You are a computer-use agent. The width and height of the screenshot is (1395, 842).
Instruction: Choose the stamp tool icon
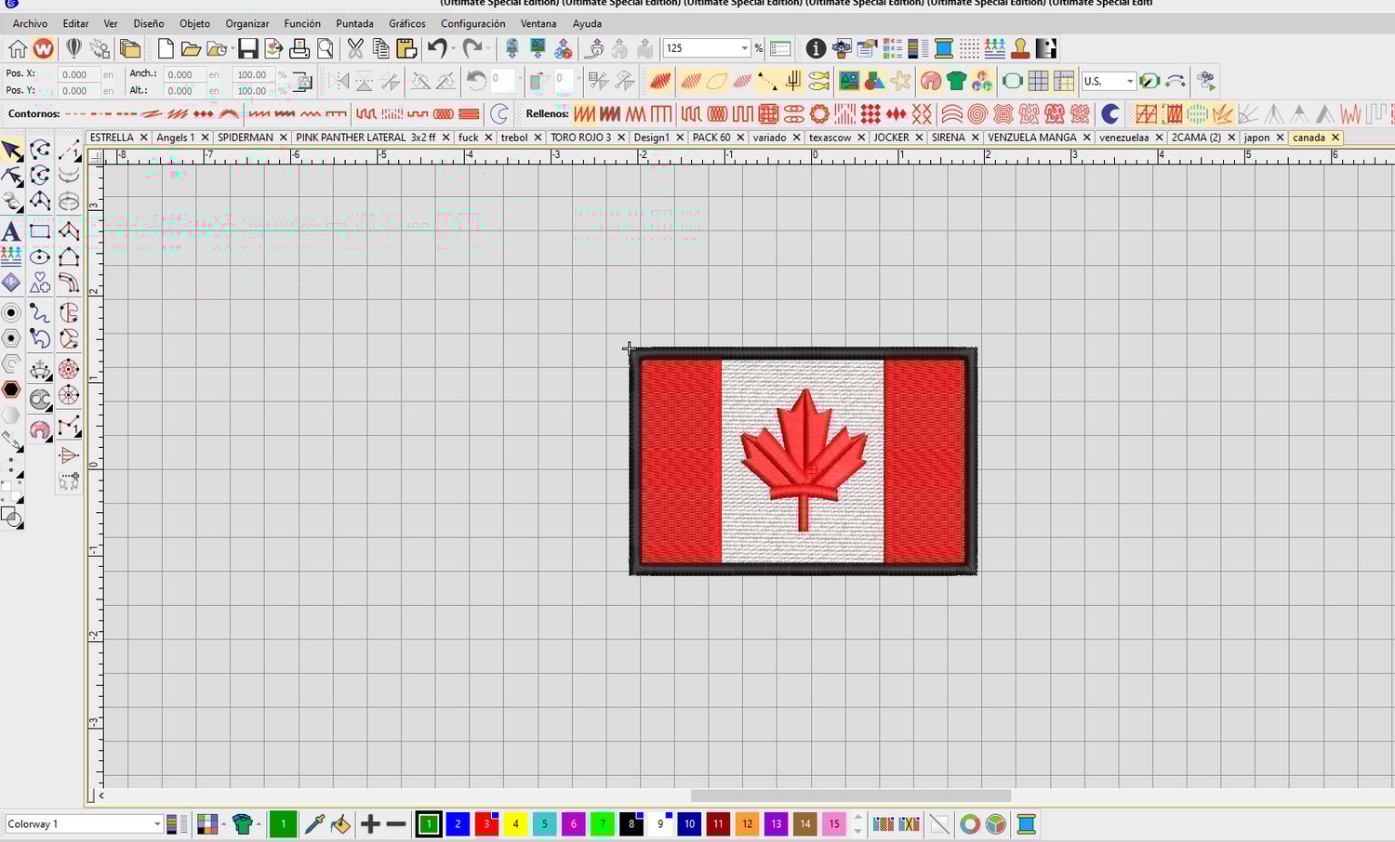(x=1020, y=48)
